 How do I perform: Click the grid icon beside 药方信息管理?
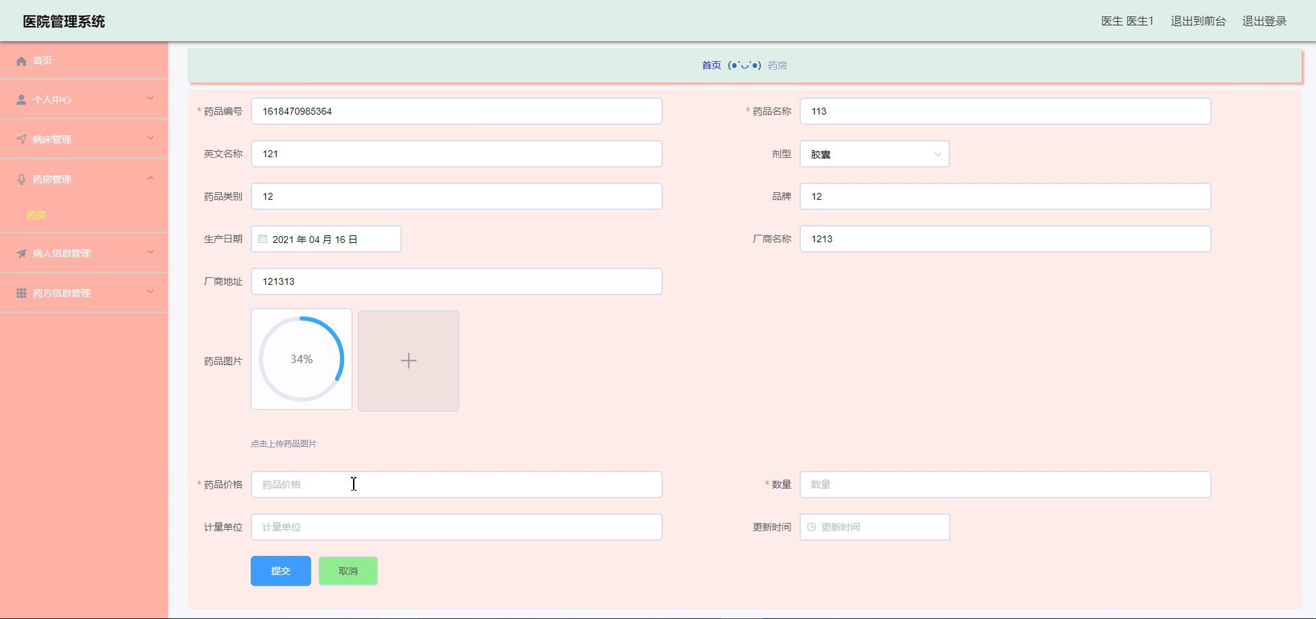click(21, 293)
